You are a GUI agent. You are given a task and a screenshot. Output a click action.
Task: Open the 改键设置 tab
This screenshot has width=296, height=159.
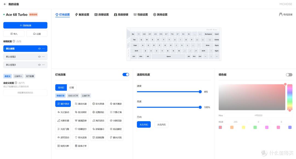coord(102,15)
